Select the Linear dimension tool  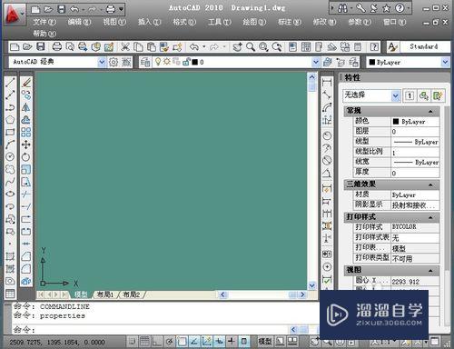(x=327, y=83)
